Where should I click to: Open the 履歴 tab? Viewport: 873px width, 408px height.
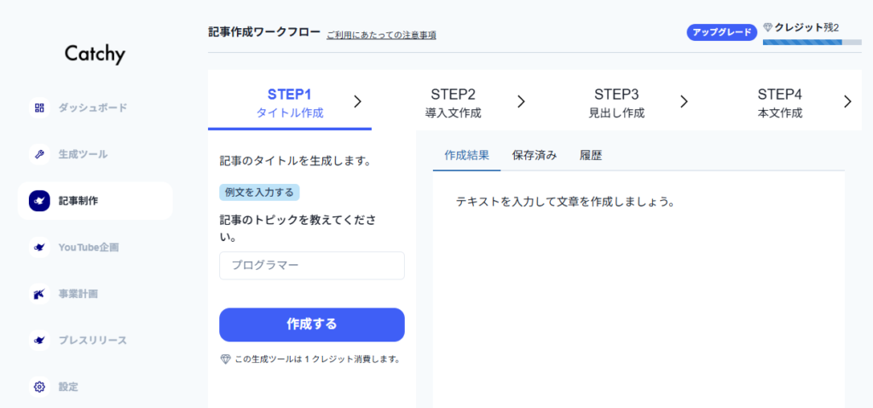pyautogui.click(x=591, y=155)
